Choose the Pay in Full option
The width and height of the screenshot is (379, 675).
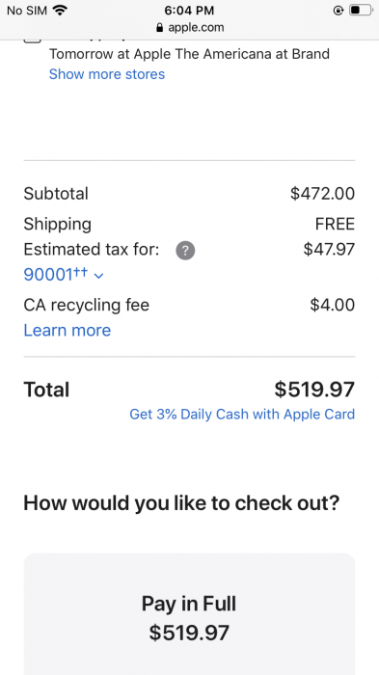pyautogui.click(x=189, y=614)
